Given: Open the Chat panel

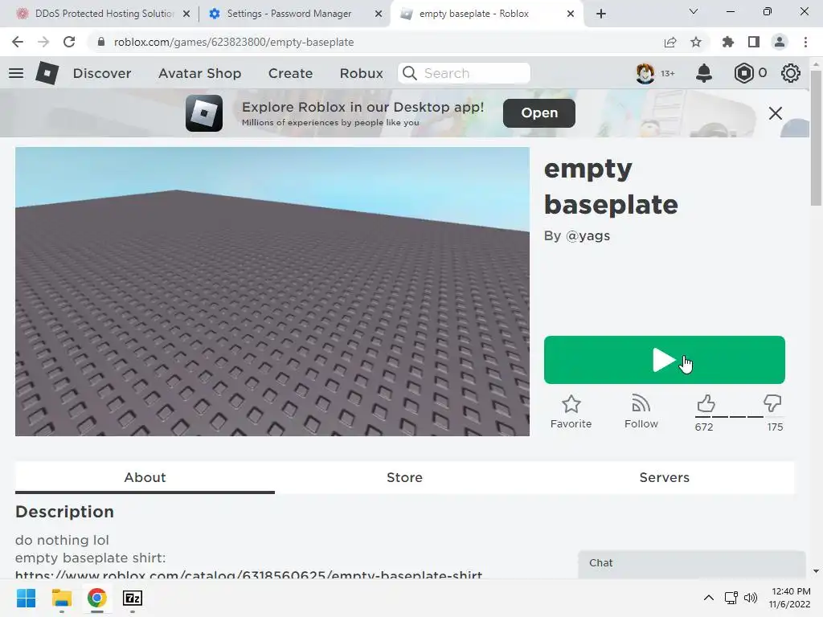Looking at the screenshot, I should (x=691, y=563).
